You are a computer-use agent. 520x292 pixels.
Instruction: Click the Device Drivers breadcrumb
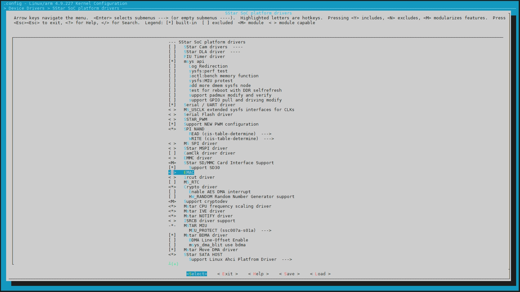[x=26, y=8]
